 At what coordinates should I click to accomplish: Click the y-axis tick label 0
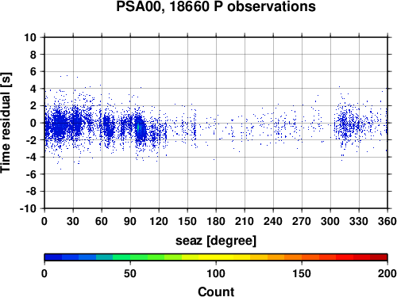click(33, 123)
